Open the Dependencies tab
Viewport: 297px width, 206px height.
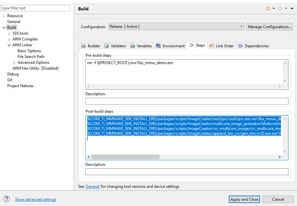pyautogui.click(x=253, y=46)
